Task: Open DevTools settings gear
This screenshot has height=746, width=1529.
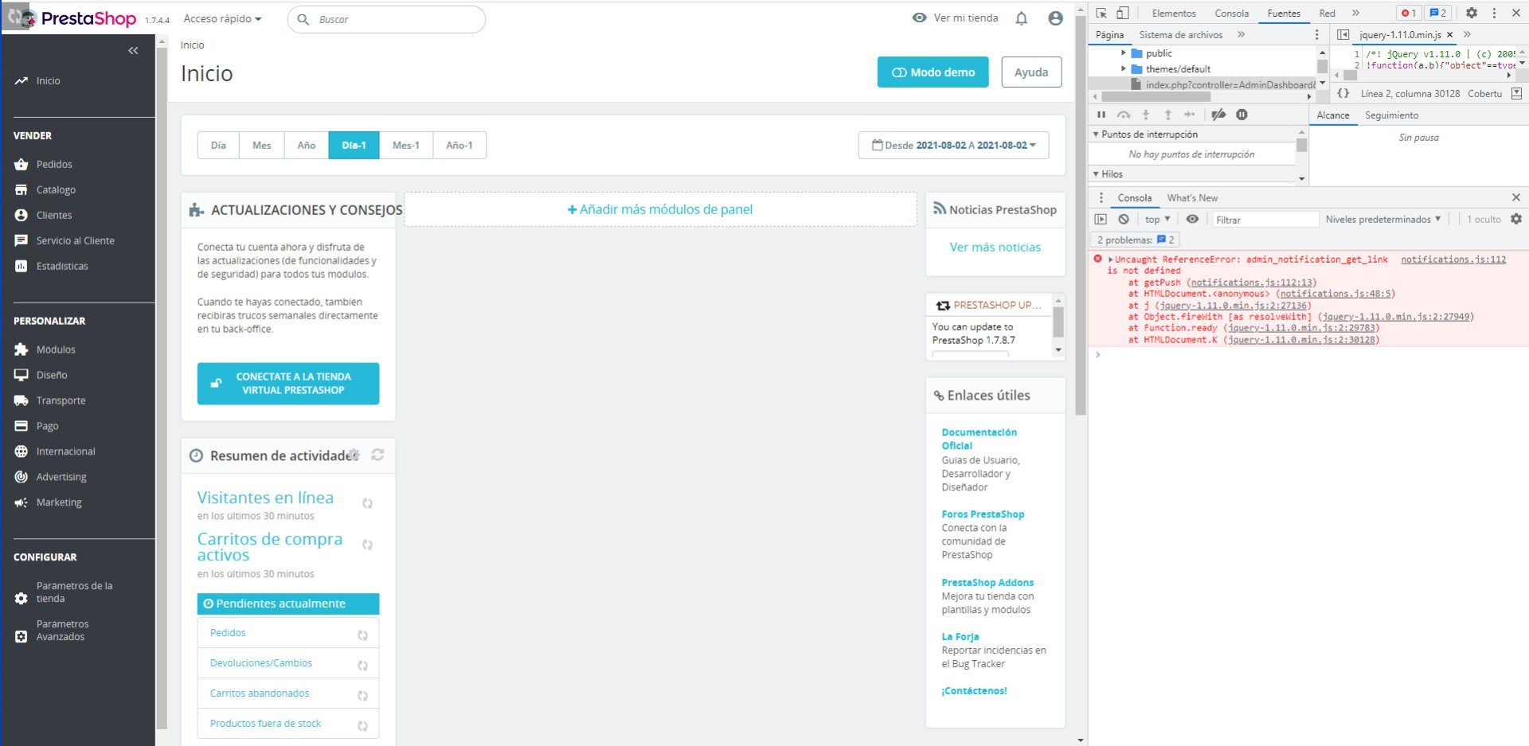Action: click(1472, 13)
